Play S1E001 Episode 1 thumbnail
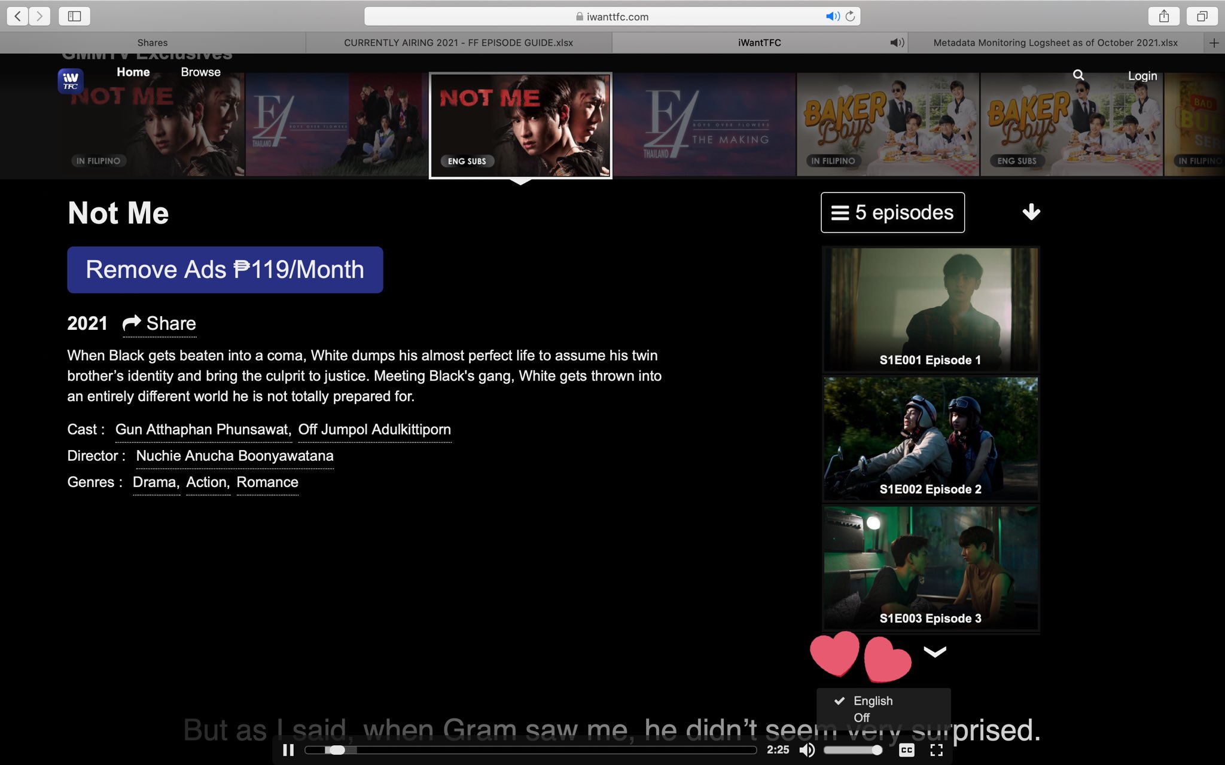 [930, 309]
